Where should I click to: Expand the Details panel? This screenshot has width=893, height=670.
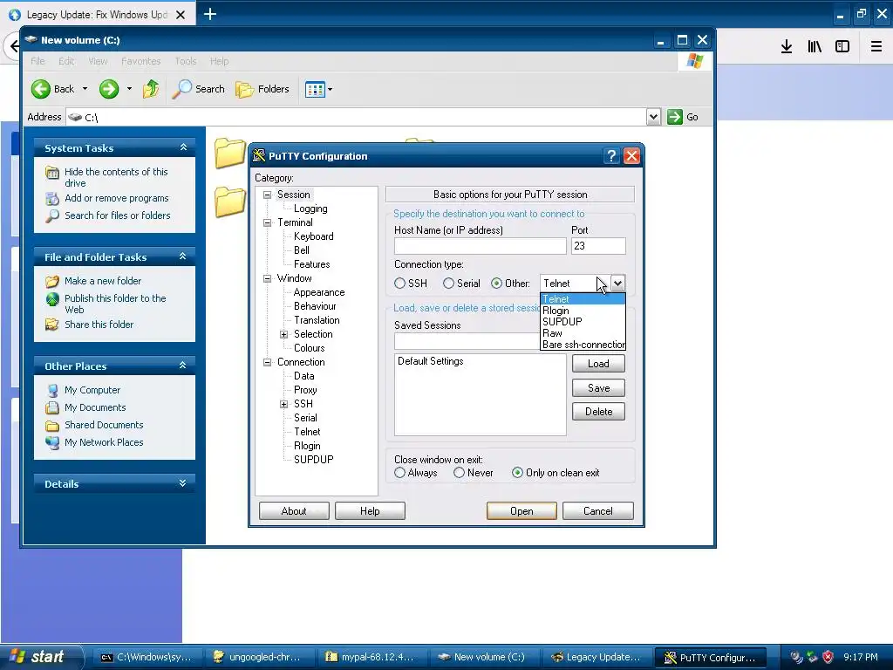point(183,483)
